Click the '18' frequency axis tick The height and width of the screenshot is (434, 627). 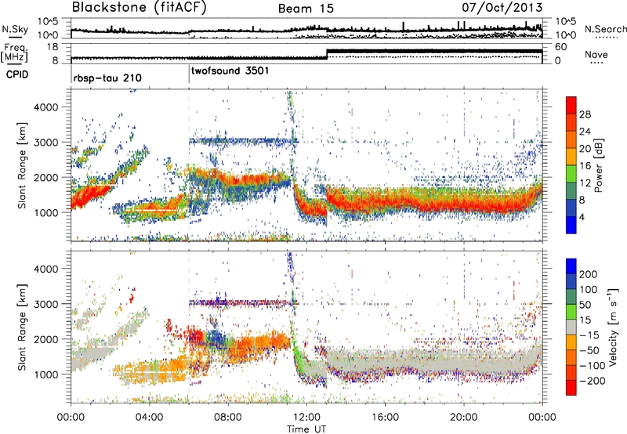pyautogui.click(x=53, y=47)
